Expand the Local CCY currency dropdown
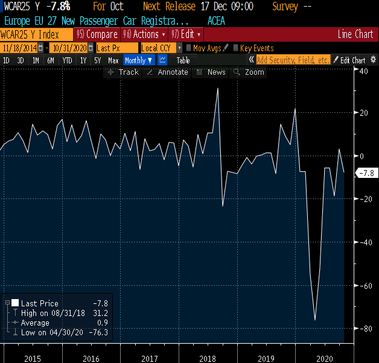The width and height of the screenshot is (379, 363). click(179, 48)
